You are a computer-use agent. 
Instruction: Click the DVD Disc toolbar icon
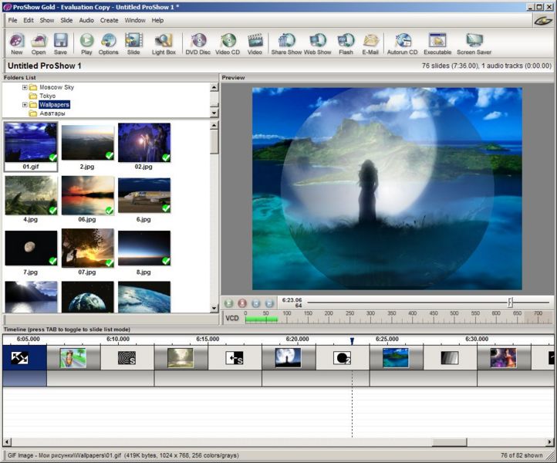point(197,44)
